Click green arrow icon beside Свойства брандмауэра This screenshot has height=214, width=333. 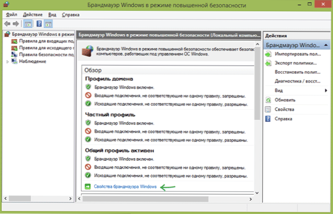pyautogui.click(x=88, y=186)
